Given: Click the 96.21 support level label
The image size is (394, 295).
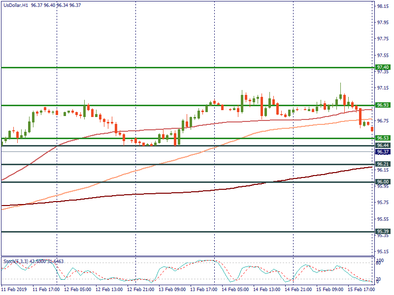Looking at the screenshot, I should tap(383, 164).
